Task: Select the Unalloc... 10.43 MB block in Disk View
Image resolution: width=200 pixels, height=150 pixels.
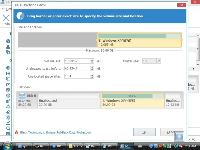Action: (173, 100)
